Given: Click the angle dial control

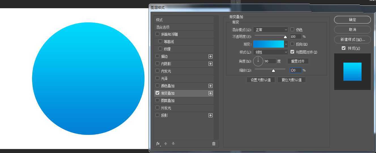Looking at the screenshot, I should (x=258, y=61).
